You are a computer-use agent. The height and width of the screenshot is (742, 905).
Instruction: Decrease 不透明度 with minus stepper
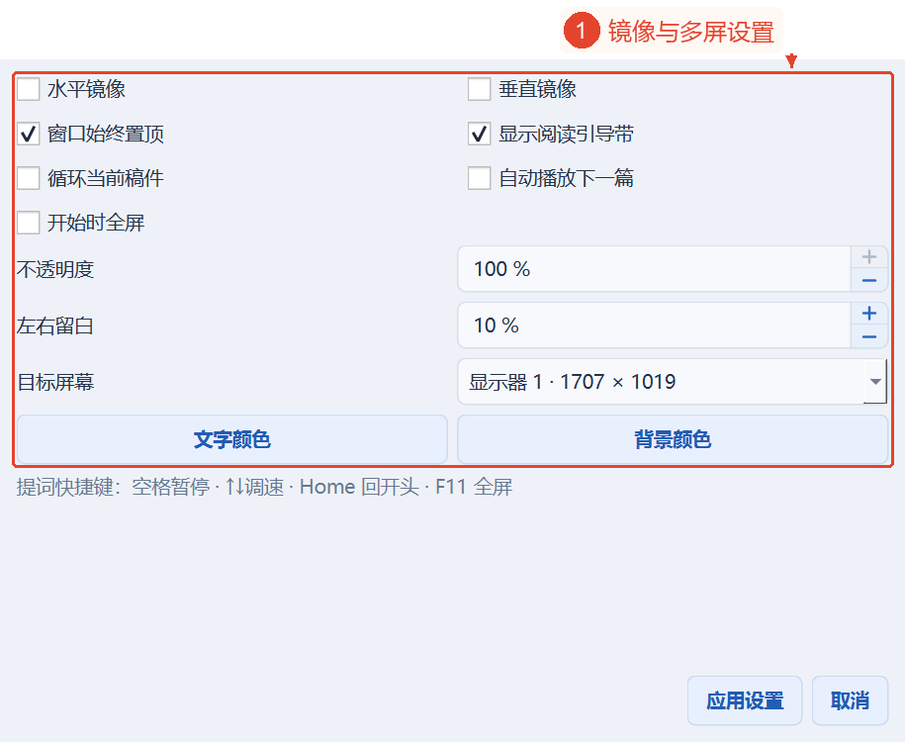point(869,280)
